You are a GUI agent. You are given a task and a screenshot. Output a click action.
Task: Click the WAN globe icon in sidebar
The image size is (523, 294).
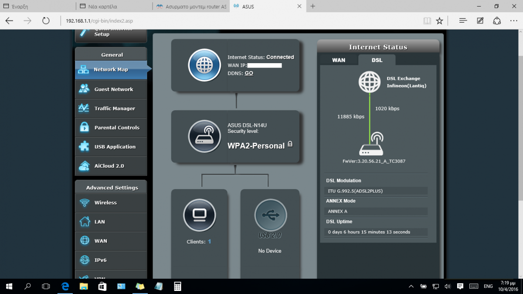coord(85,241)
